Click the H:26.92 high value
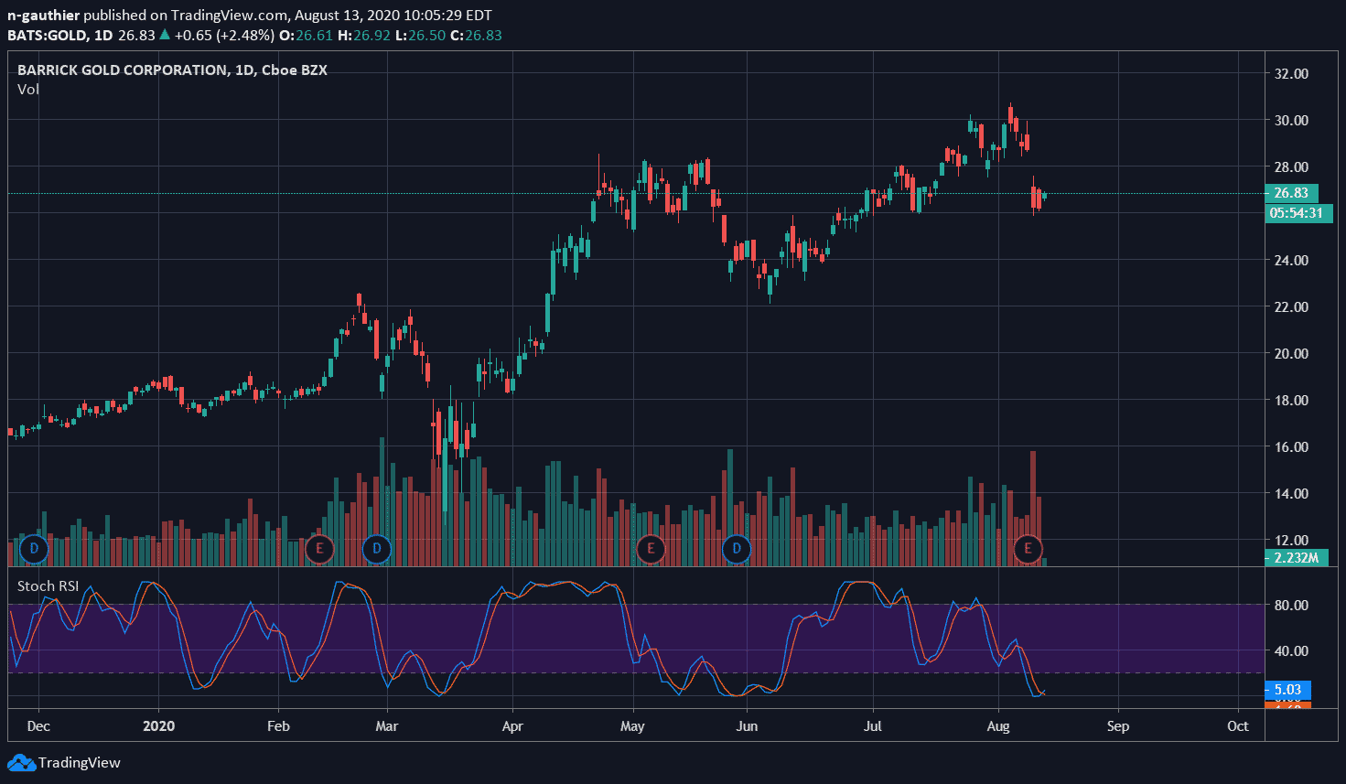 pyautogui.click(x=364, y=35)
